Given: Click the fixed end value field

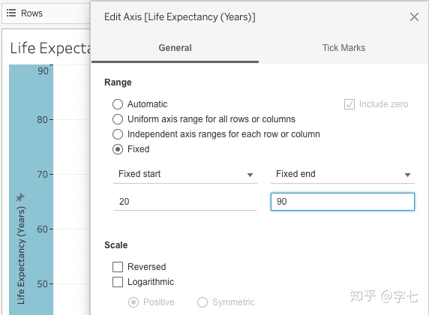Looking at the screenshot, I should pos(343,202).
